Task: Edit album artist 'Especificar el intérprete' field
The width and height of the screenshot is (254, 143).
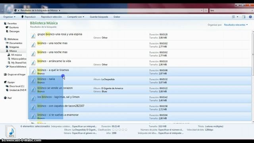Action: (x=171, y=133)
